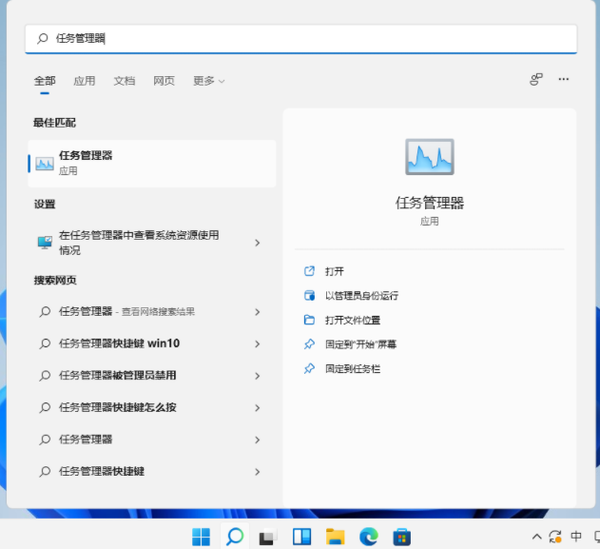Open Microsoft Edge from the taskbar
Viewport: 600px width, 549px height.
point(368,536)
